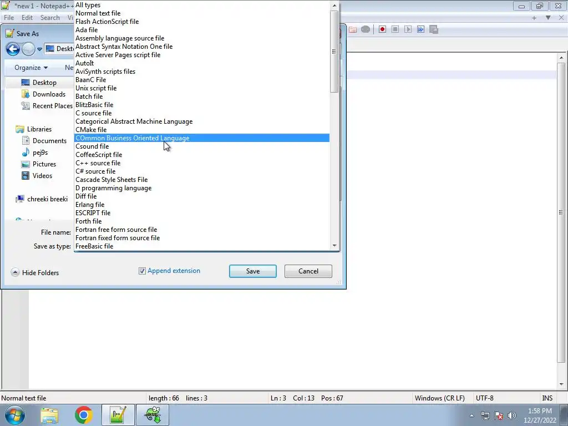Open the Videos library

coord(37,176)
